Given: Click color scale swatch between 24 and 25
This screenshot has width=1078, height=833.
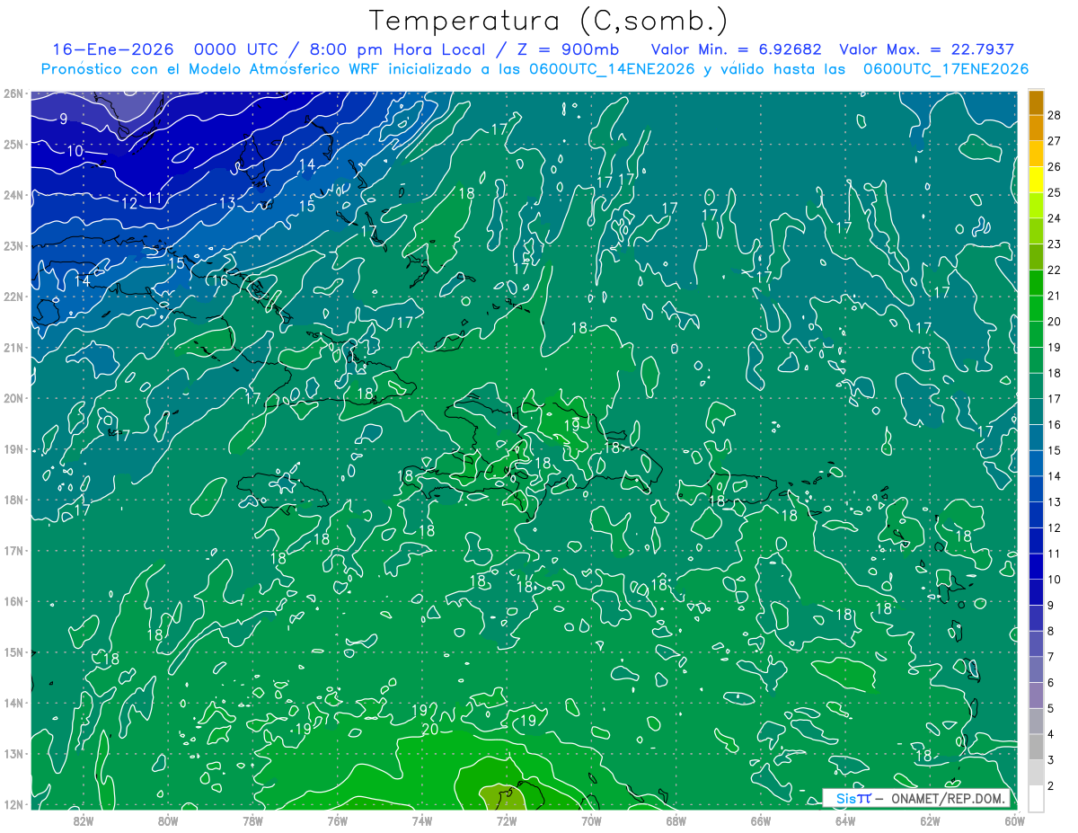Looking at the screenshot, I should click(x=1036, y=205).
